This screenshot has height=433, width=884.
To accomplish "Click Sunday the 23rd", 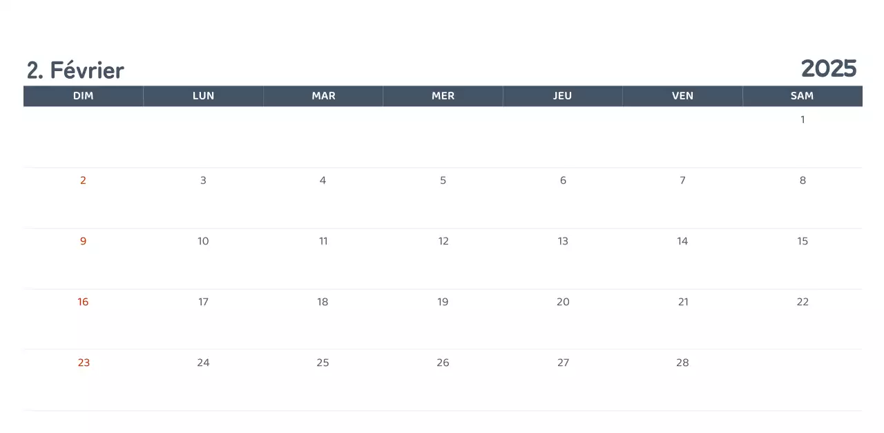I will (84, 363).
